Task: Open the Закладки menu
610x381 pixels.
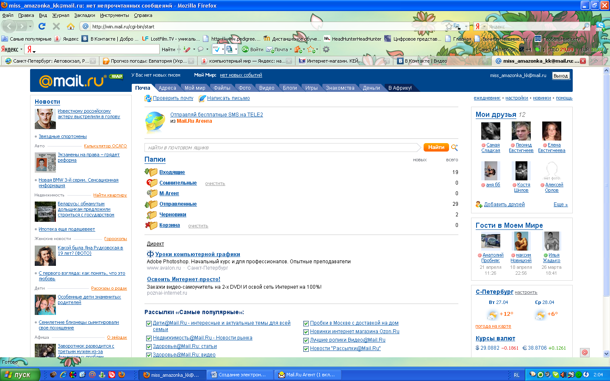Action: [x=85, y=15]
